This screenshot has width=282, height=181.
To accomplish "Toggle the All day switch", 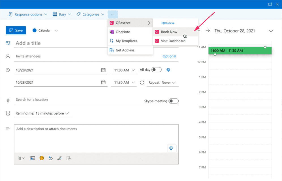I will [x=156, y=70].
